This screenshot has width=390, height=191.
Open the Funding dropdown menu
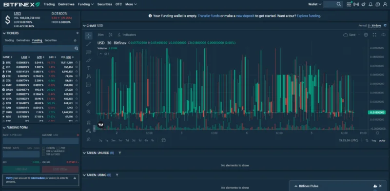click(x=86, y=4)
